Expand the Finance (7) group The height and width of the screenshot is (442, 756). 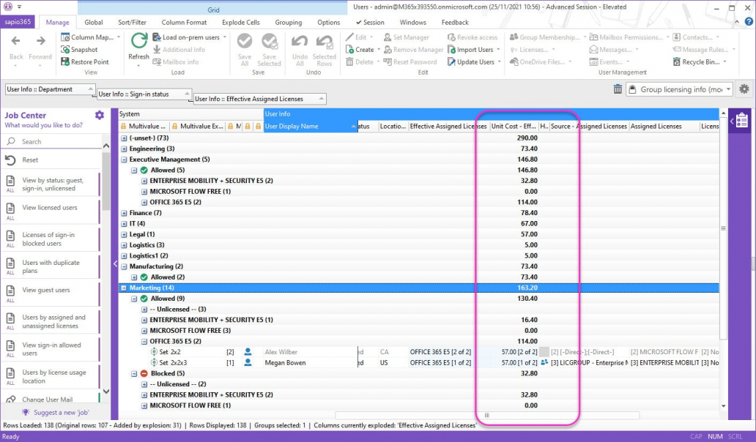click(x=124, y=213)
